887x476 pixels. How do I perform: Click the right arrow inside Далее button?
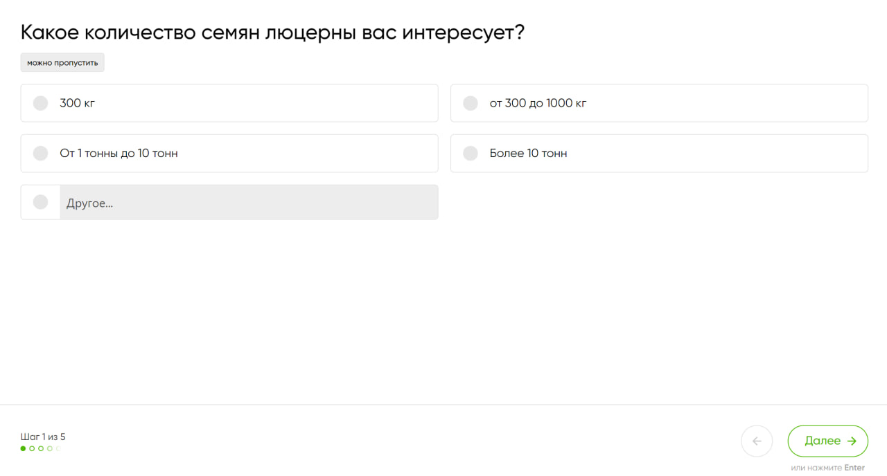click(x=852, y=441)
